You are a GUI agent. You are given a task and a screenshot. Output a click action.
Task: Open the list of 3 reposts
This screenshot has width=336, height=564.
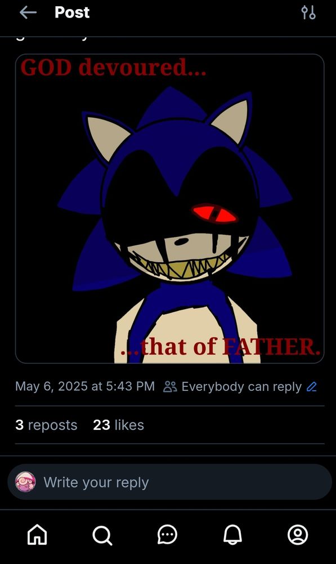coord(46,425)
